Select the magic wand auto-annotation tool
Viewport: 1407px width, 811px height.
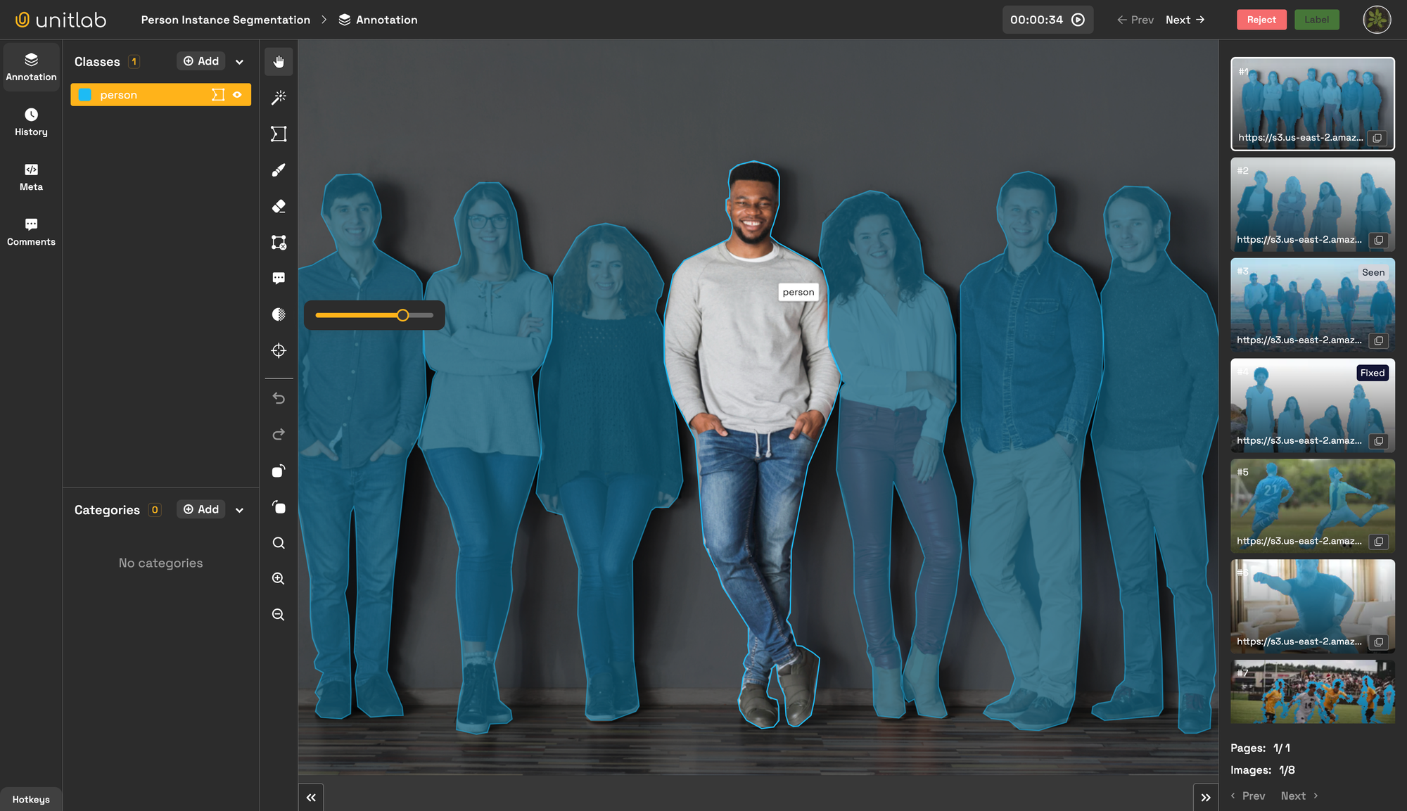point(279,97)
